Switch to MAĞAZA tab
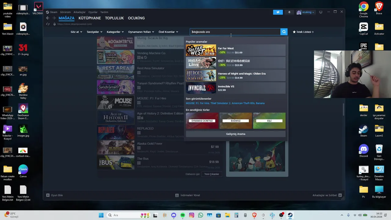This screenshot has height=220, width=391. [x=67, y=18]
